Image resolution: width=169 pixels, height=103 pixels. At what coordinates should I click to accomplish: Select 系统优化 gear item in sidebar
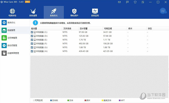point(15,23)
